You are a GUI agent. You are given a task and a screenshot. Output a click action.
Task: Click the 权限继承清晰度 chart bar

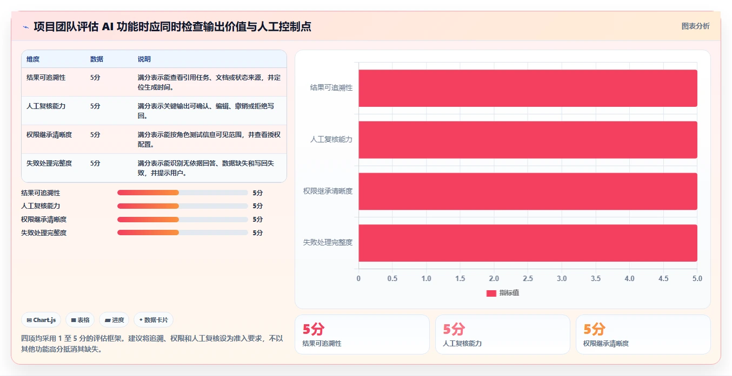(528, 192)
